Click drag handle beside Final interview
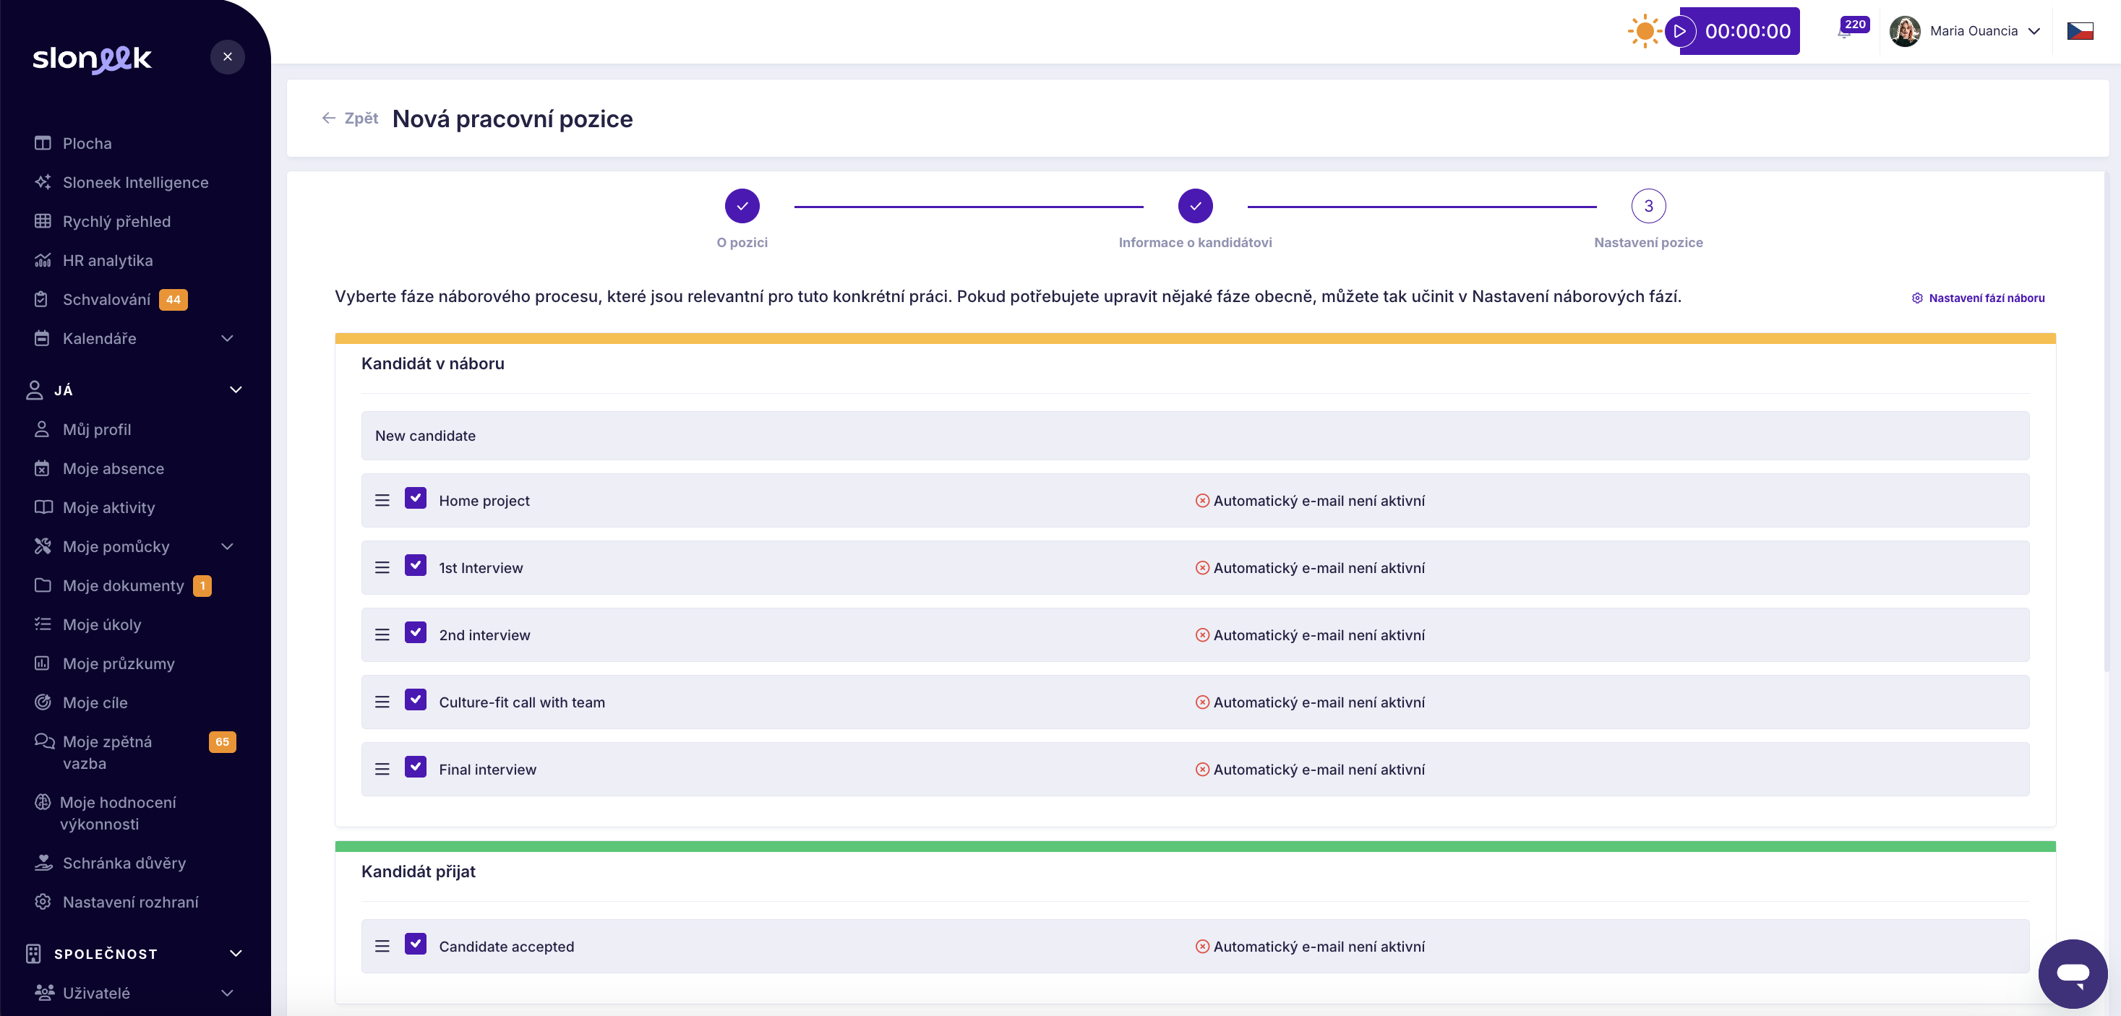2121x1016 pixels. (x=382, y=769)
